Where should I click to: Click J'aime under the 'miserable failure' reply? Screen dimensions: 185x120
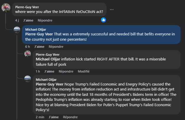[49, 71]
